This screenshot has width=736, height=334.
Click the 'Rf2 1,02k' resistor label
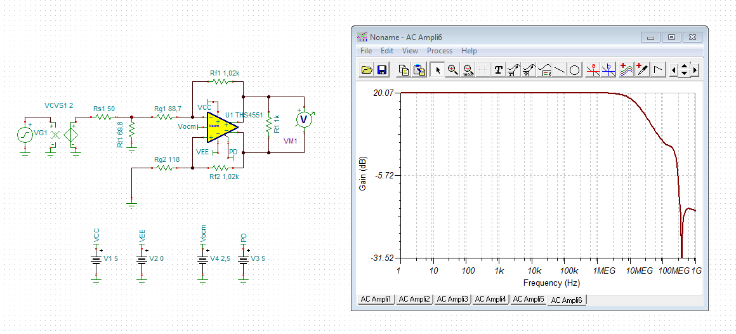[x=225, y=177]
